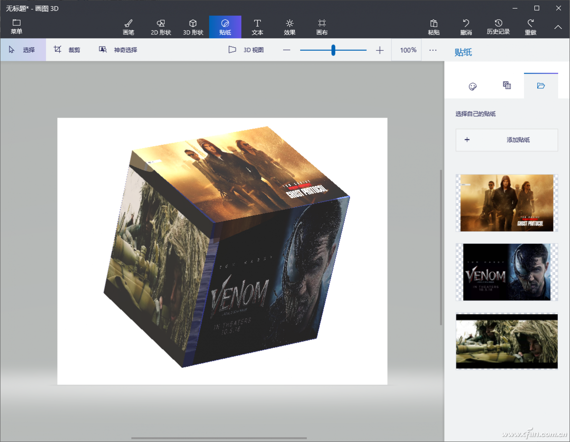Collapse the ribbon with the chevron arrow
This screenshot has width=570, height=442.
coord(558,28)
